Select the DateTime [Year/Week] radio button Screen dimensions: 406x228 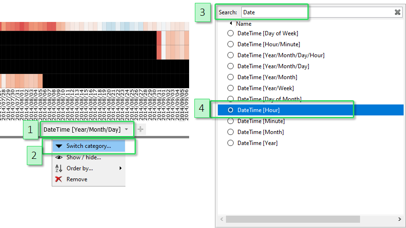231,88
